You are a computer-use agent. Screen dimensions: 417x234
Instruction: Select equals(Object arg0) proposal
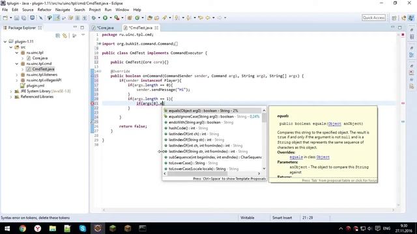coord(212,110)
